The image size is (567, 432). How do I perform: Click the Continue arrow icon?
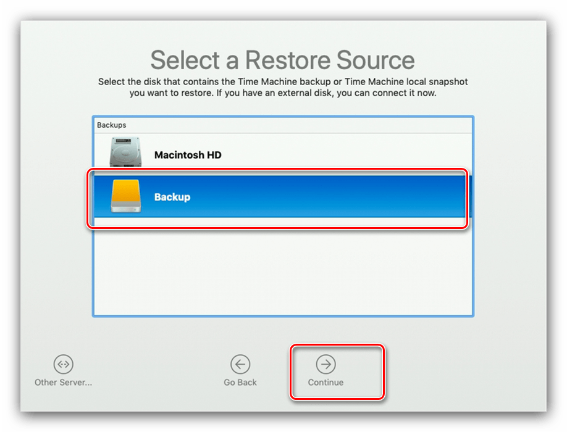pos(325,364)
